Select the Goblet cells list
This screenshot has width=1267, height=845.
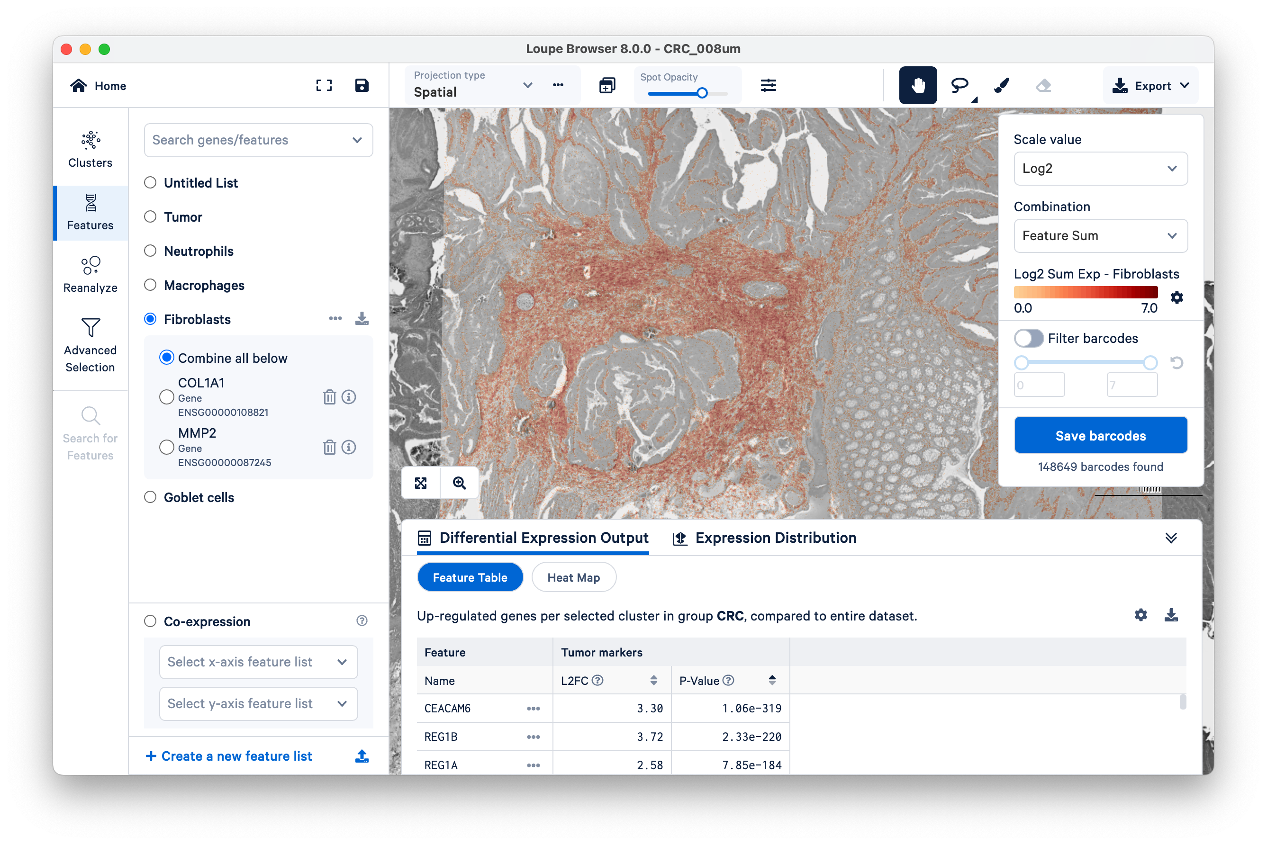coord(150,497)
